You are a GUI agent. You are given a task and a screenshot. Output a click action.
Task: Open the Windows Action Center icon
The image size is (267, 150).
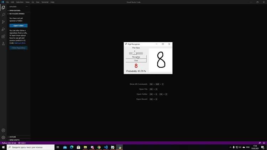[263, 147]
